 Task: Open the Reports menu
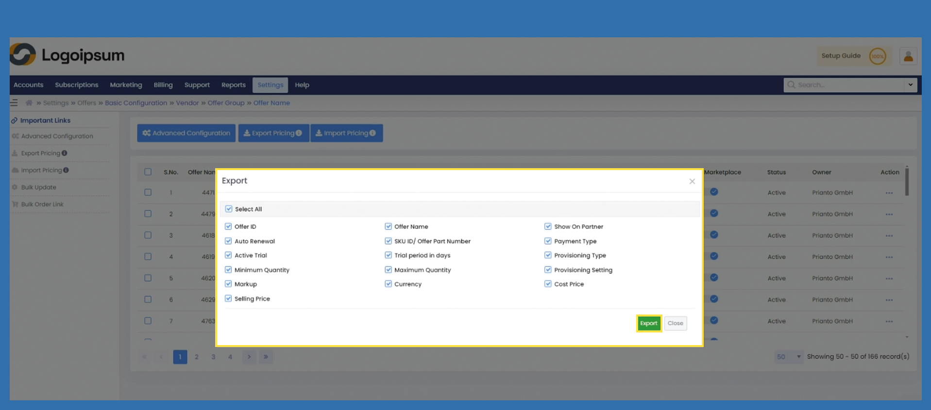233,85
